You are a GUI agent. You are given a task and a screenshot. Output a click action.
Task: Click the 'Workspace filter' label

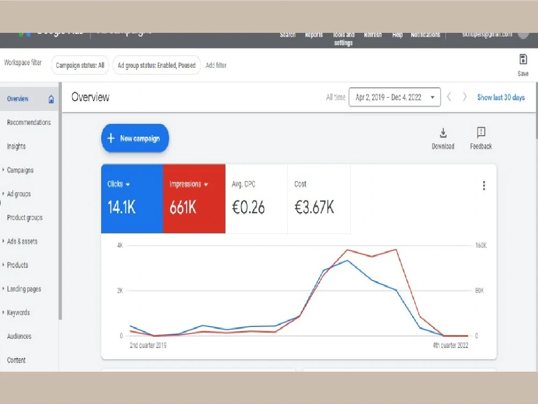(x=23, y=62)
